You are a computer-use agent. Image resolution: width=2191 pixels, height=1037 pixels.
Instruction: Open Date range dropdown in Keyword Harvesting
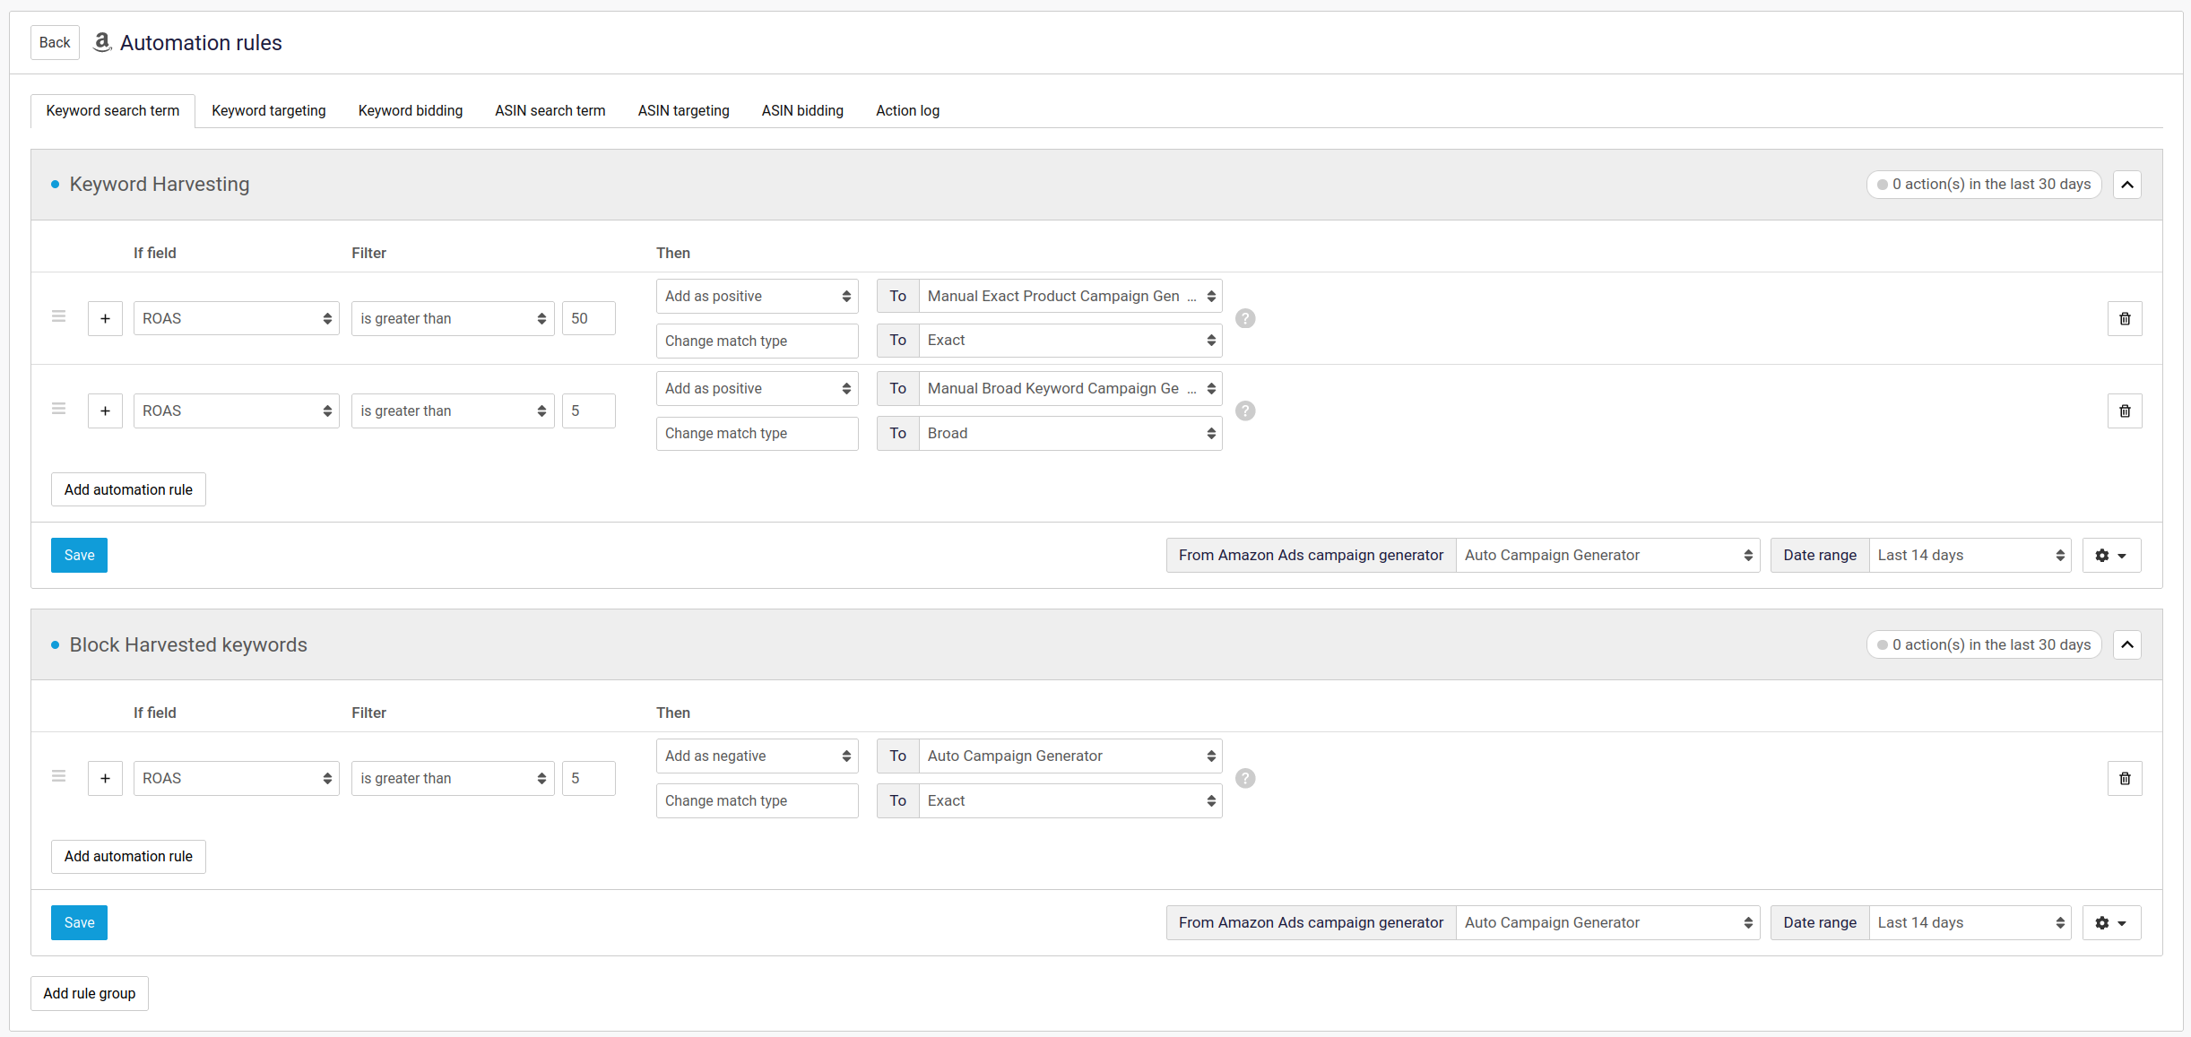1969,555
